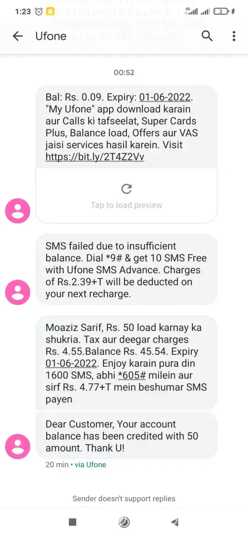Tap the triangle back navigation button
The height and width of the screenshot is (537, 248).
pos(174,521)
